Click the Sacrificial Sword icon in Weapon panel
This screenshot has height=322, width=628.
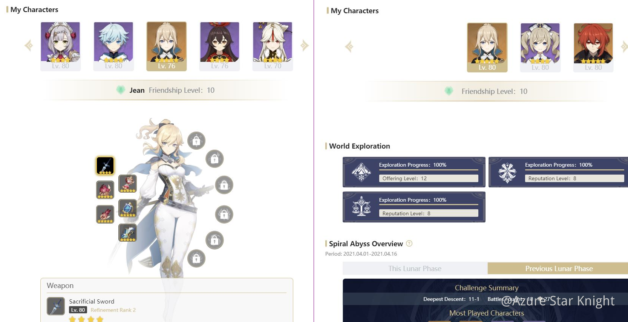56,306
